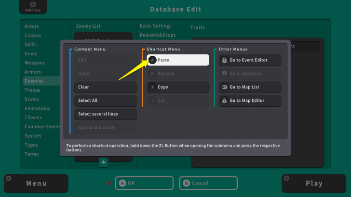Open System database category
Viewport: 351px width, 197px height.
point(33,136)
